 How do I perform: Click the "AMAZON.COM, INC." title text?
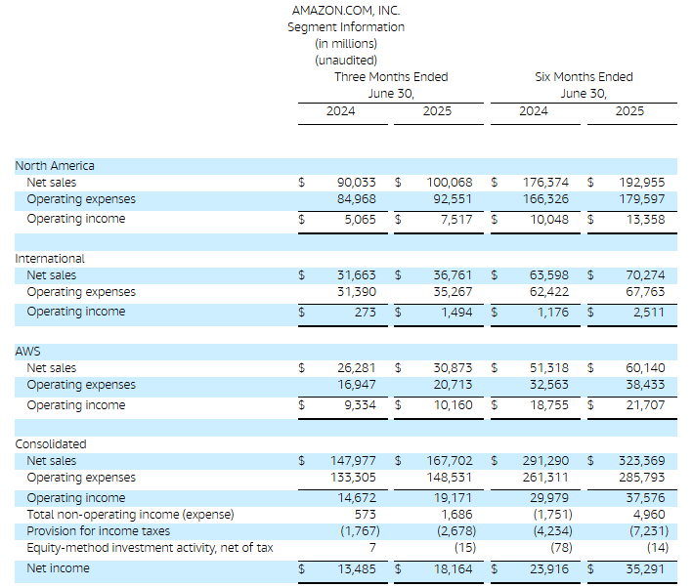pos(346,11)
